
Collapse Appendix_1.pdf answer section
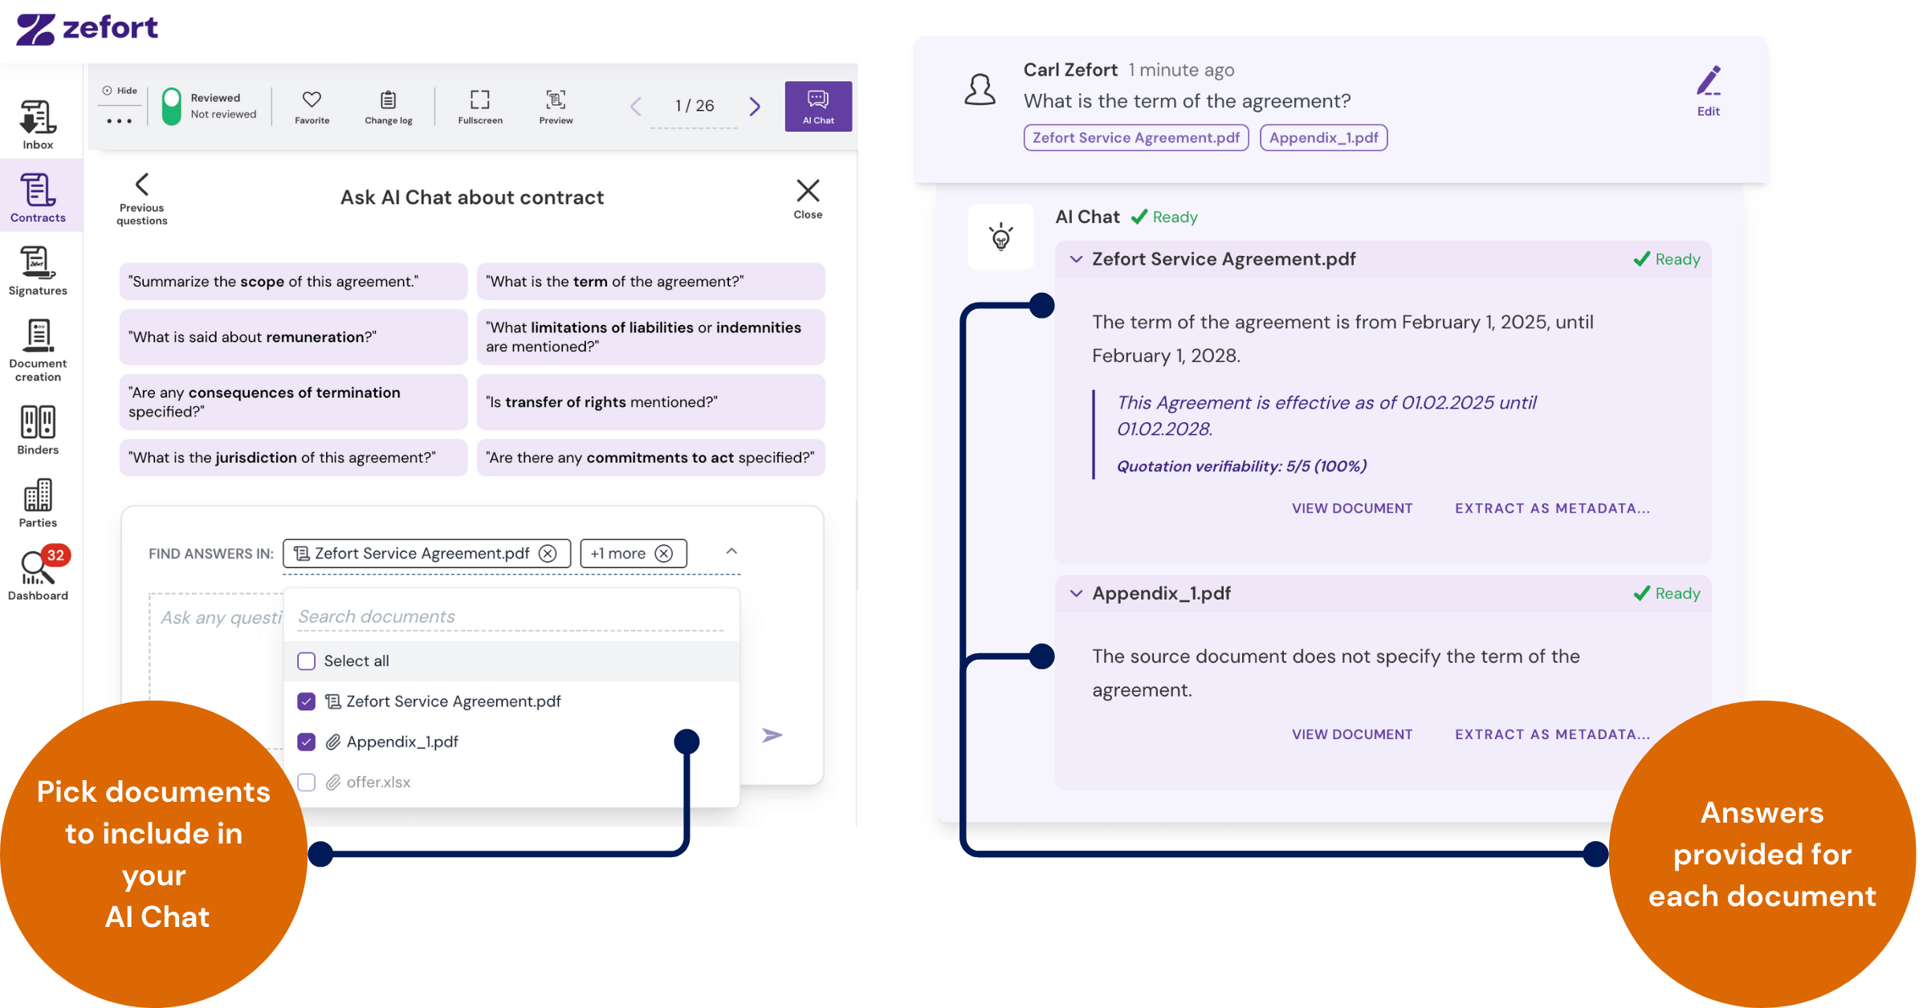1077,593
